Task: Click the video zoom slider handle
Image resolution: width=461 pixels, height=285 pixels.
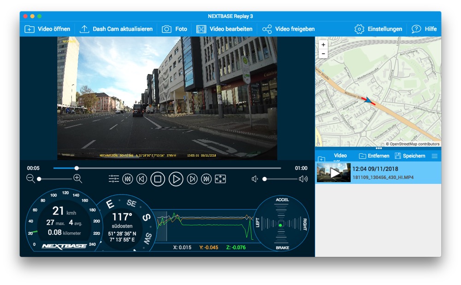Action: (x=39, y=179)
